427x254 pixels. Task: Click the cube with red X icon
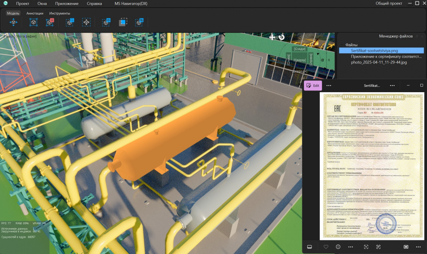point(50,23)
